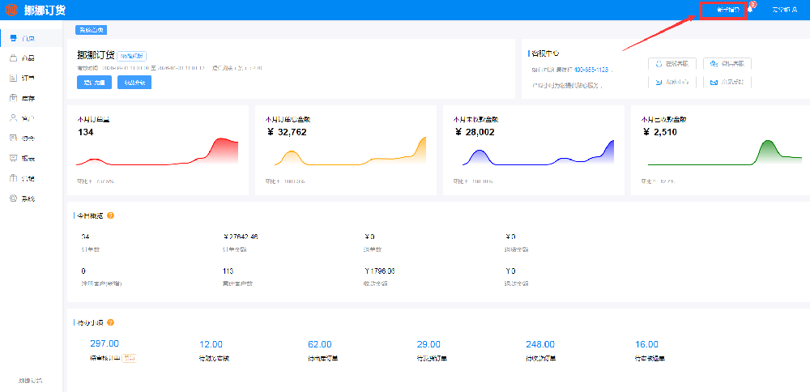
Task: Open 报表 reports in the sidebar
Action: 22,158
